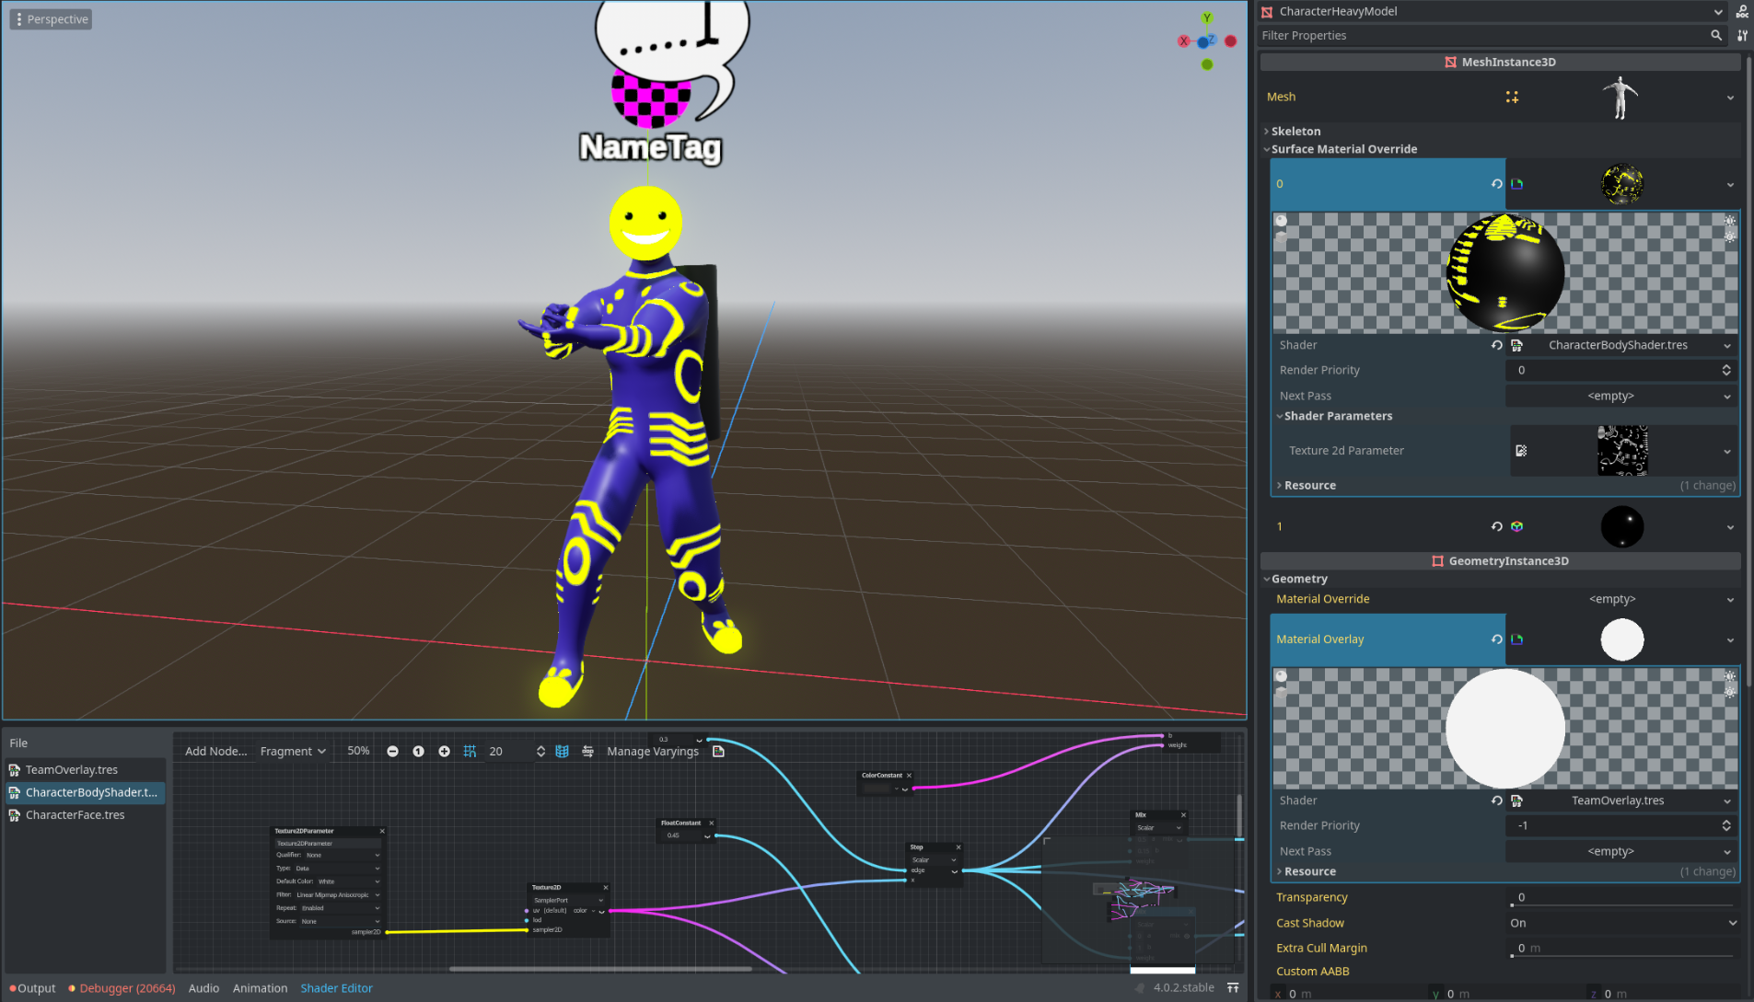The width and height of the screenshot is (1754, 1002).
Task: Toggle snap to grid in shader editor
Action: coord(470,751)
